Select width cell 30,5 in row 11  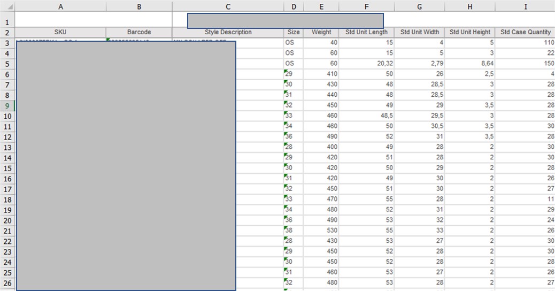click(419, 126)
